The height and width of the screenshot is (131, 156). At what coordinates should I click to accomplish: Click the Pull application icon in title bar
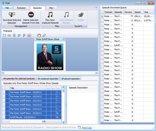3,3
